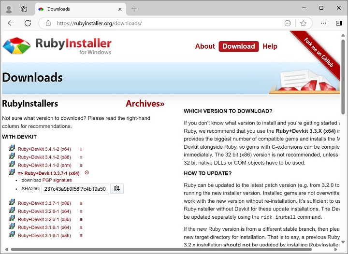Download Ruby+Devkit 3.1.6-1 (x86) installer
The image size is (348, 254).
coord(44,236)
